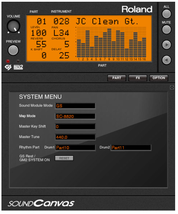Click the next part arrow button
This screenshot has height=214, width=178.
167,45
